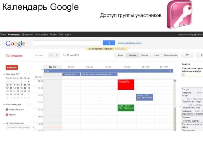Select day 15 in mini calendar
The image size is (203, 152).
click(18, 88)
